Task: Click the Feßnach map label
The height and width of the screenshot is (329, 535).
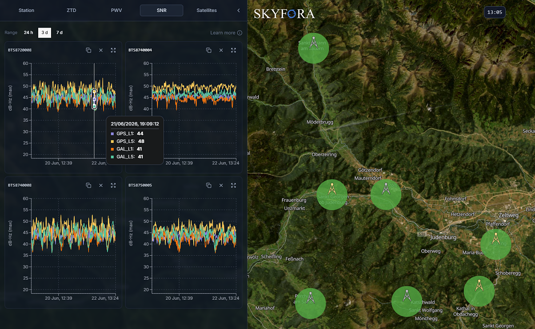Action: tap(294, 259)
